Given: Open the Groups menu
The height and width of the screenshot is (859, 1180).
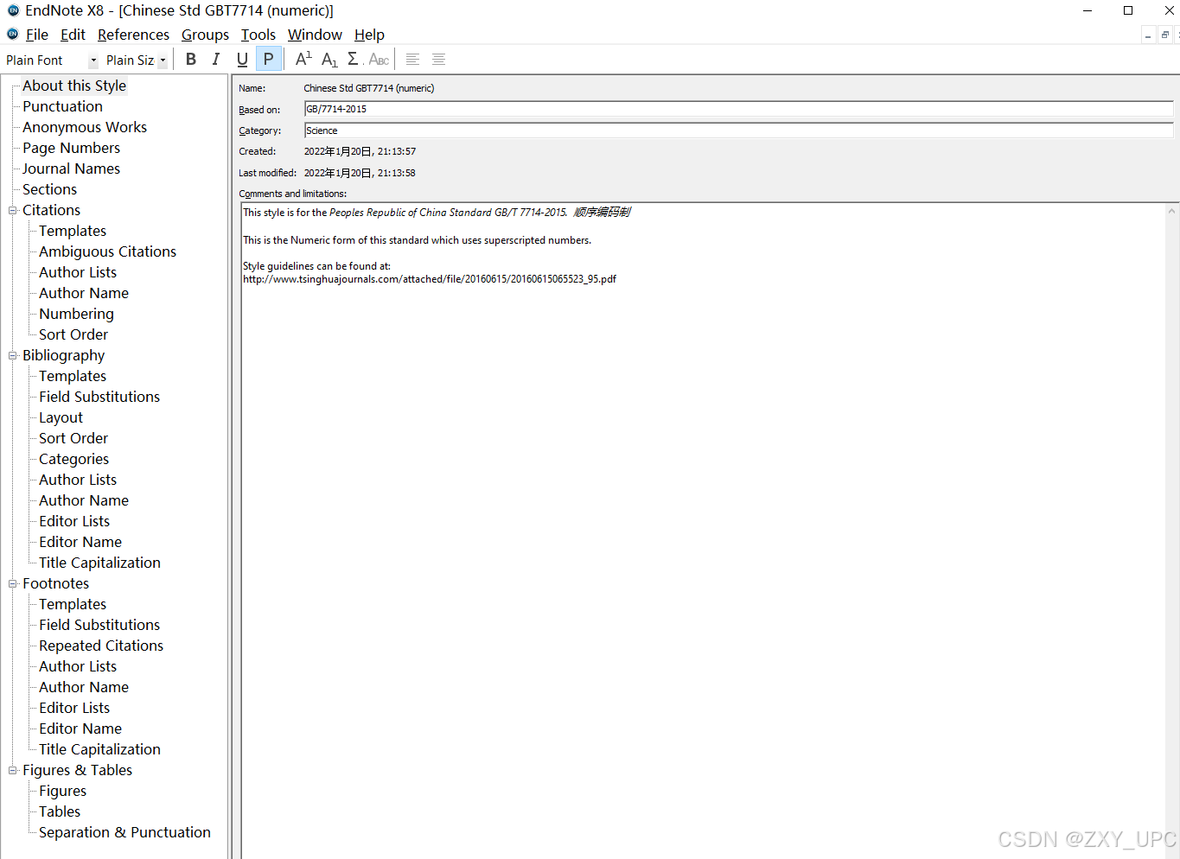Looking at the screenshot, I should pos(205,35).
